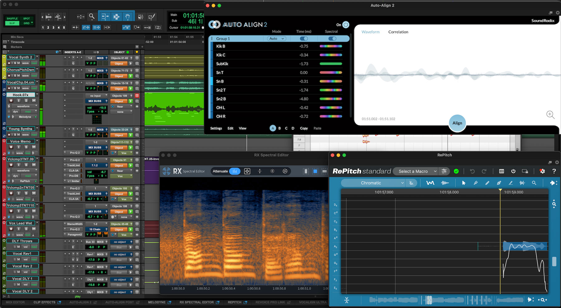Select the Grabber hand tool
Image resolution: width=561 pixels, height=308 pixels.
[x=127, y=17]
